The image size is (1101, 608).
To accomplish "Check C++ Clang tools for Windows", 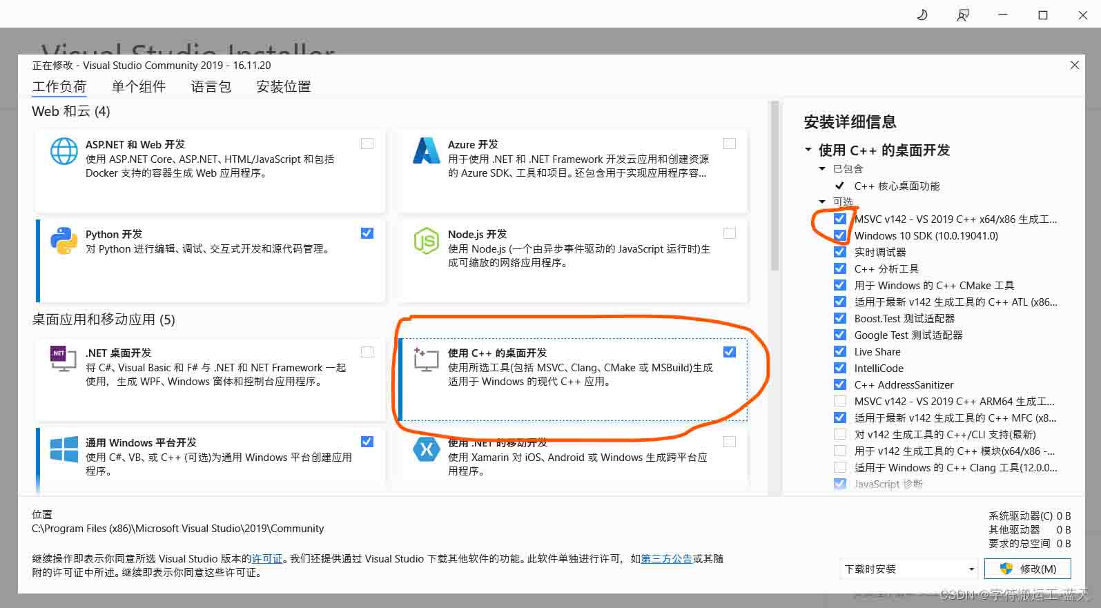I will 840,467.
